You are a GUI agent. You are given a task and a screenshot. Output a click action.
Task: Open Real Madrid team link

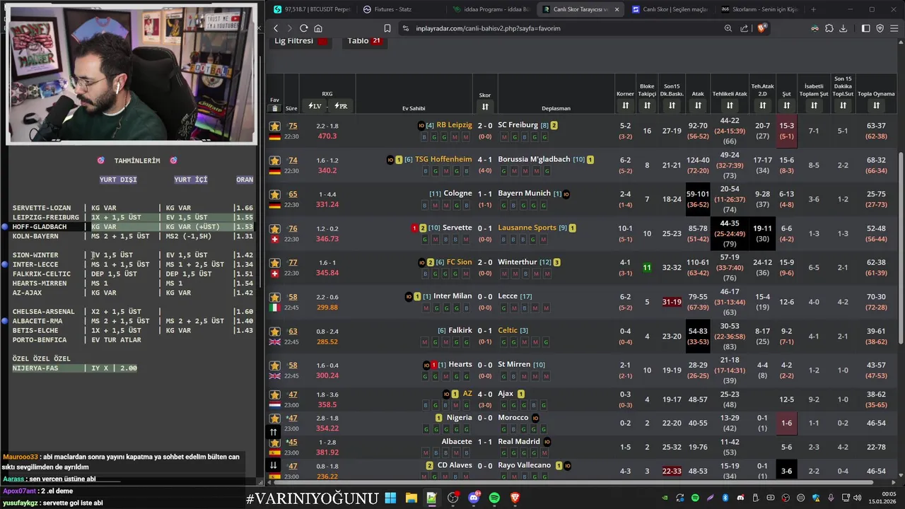(x=518, y=441)
